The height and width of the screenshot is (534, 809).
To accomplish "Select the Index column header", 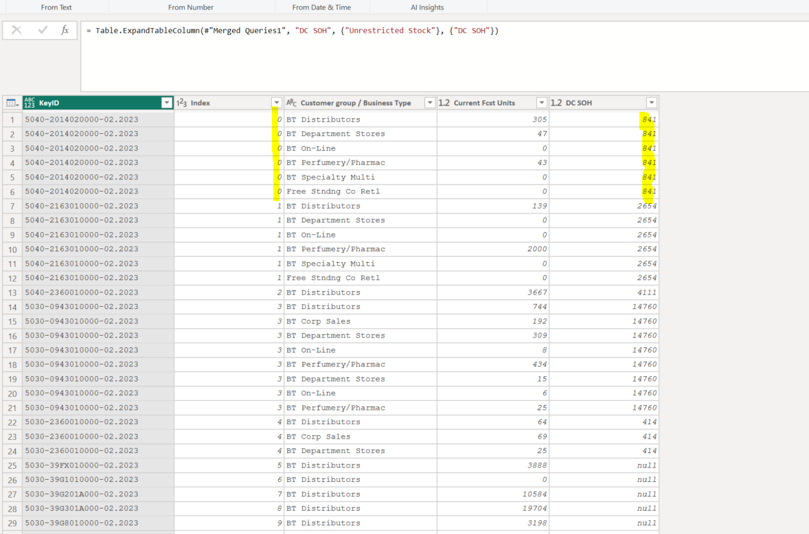I will 229,103.
